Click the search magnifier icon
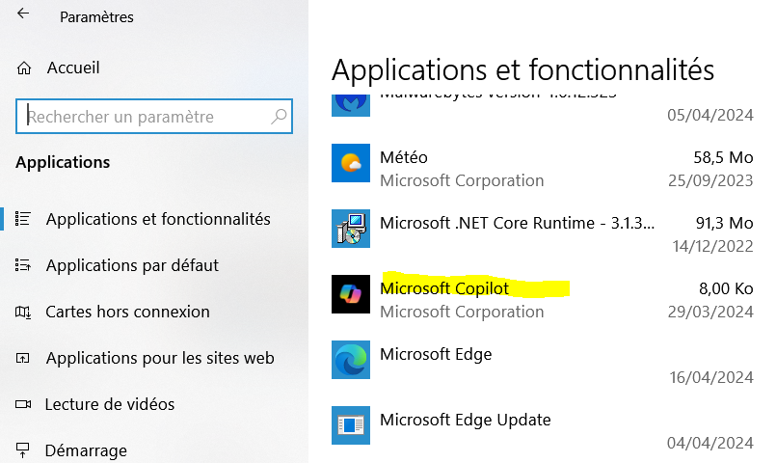Image resolution: width=776 pixels, height=463 pixels. pos(279,117)
